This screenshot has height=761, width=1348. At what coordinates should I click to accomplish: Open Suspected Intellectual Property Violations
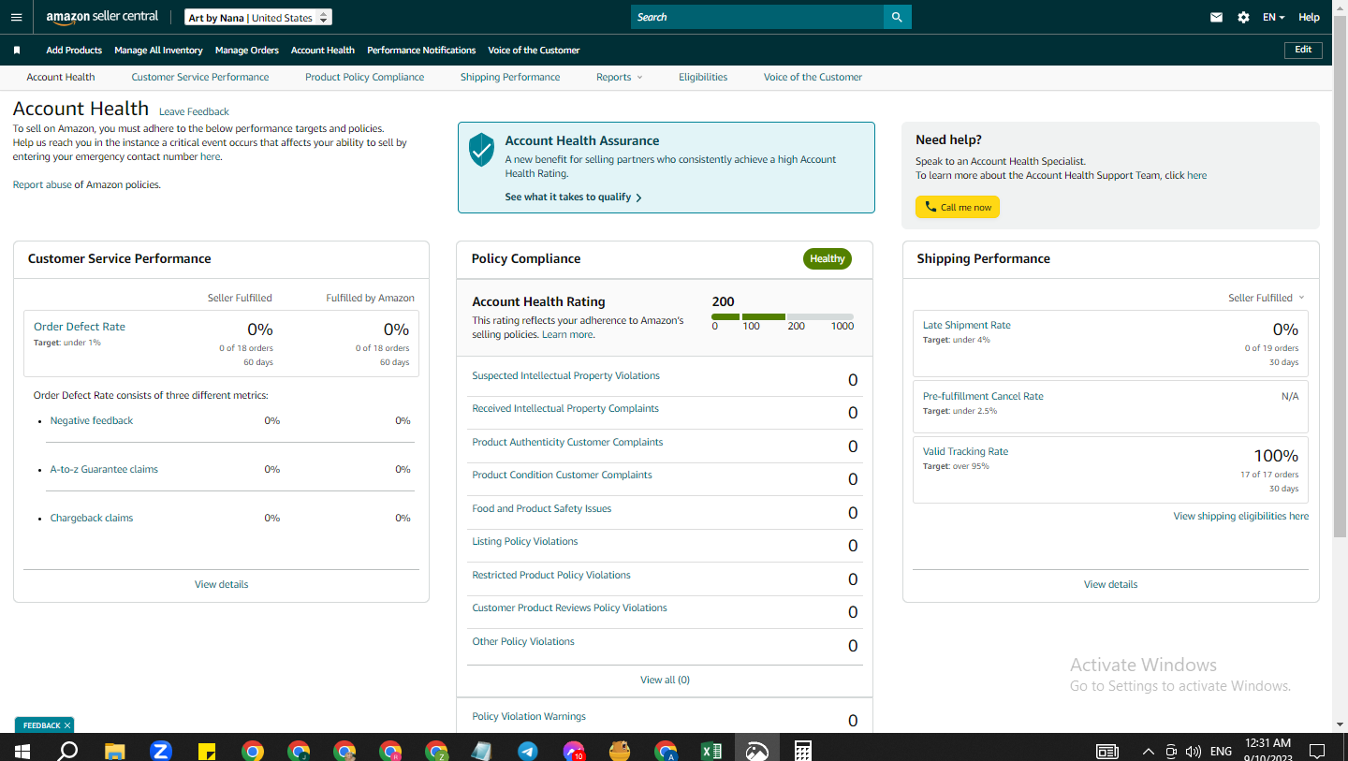pos(565,376)
